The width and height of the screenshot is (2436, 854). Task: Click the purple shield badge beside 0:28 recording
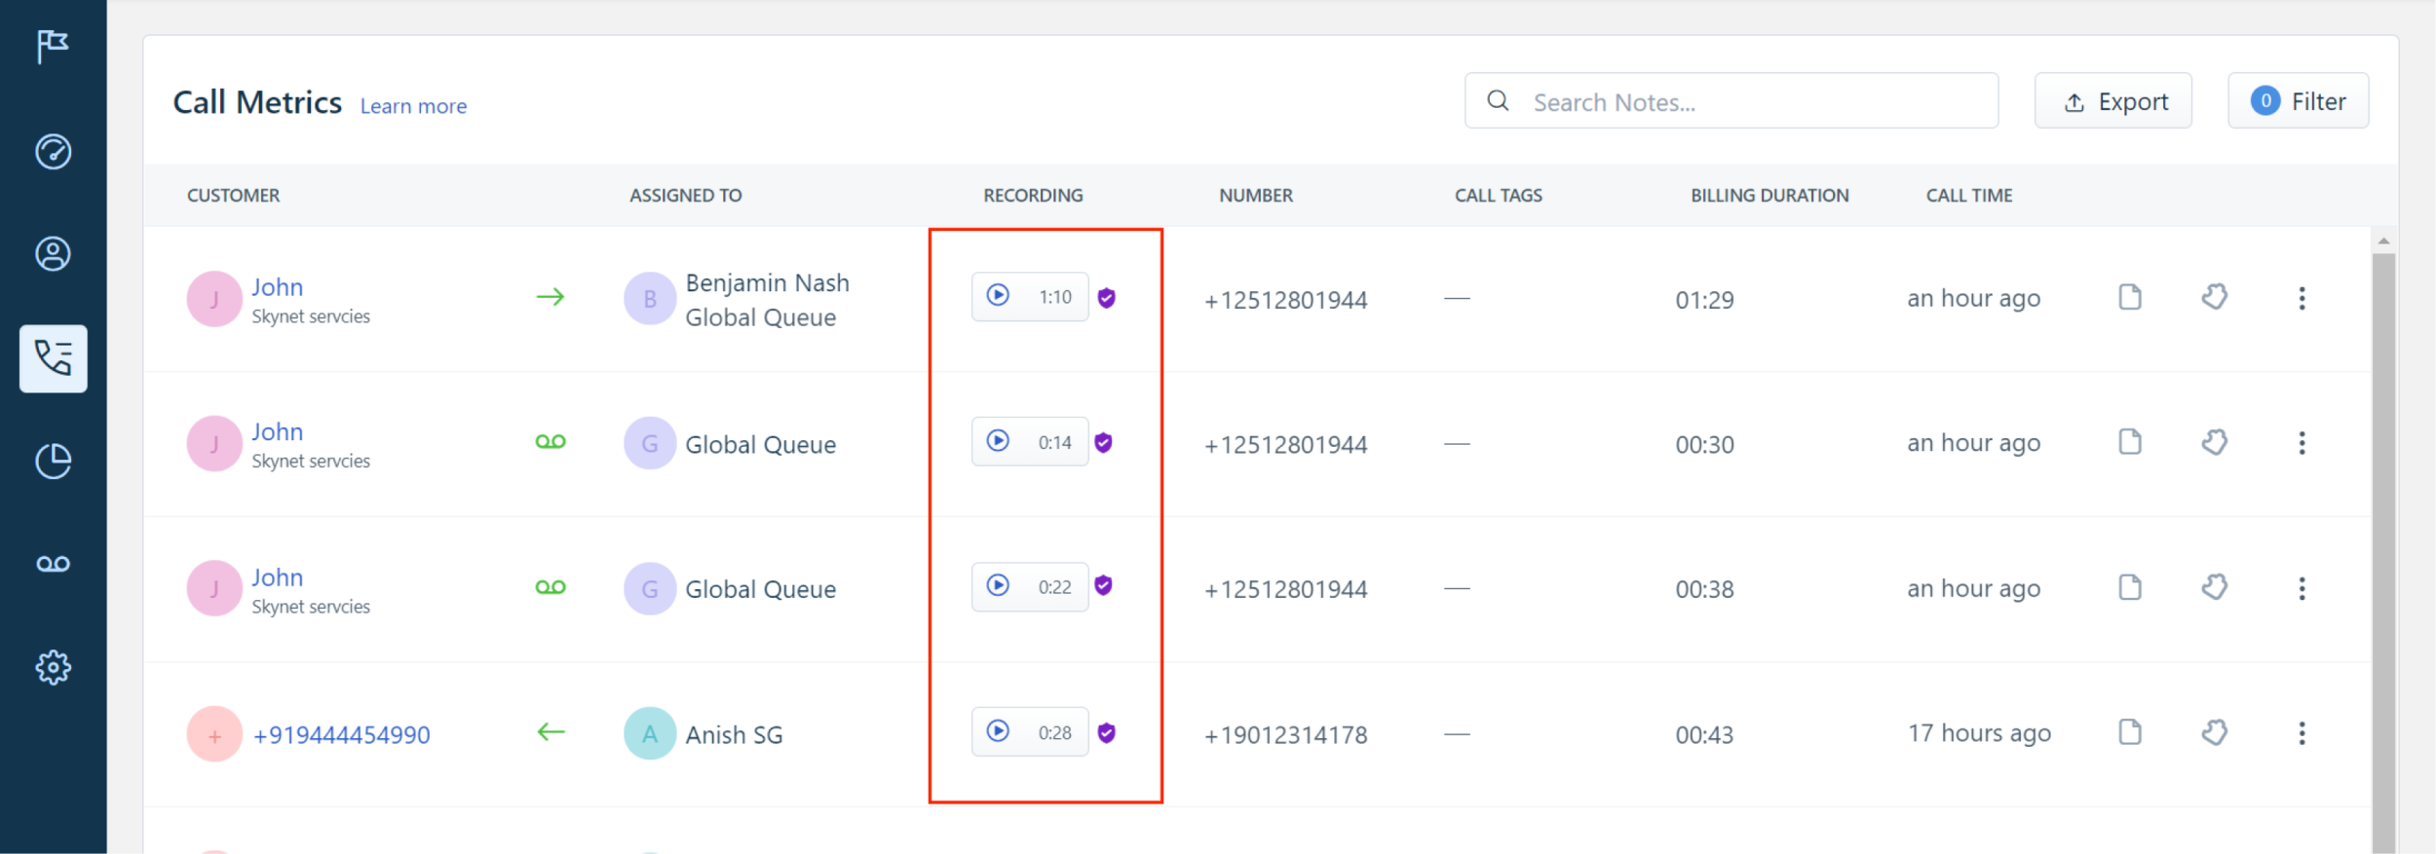(1106, 733)
